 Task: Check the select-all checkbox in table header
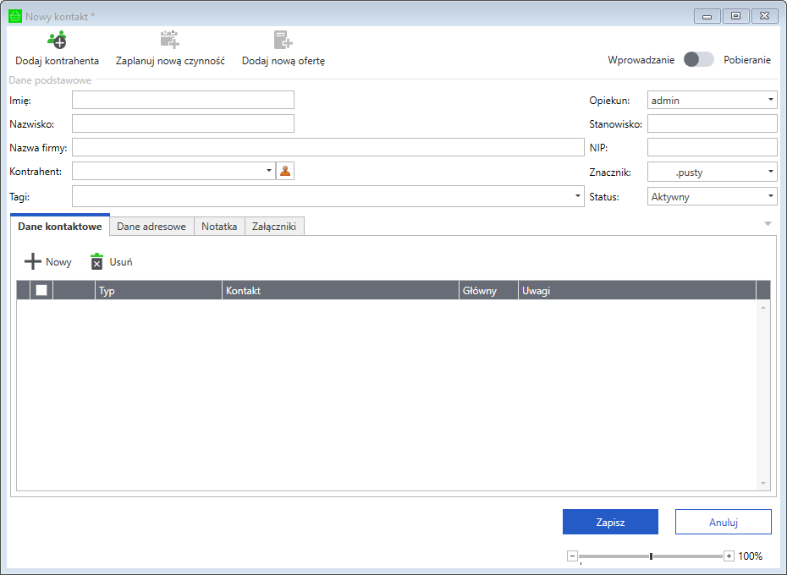click(x=41, y=290)
